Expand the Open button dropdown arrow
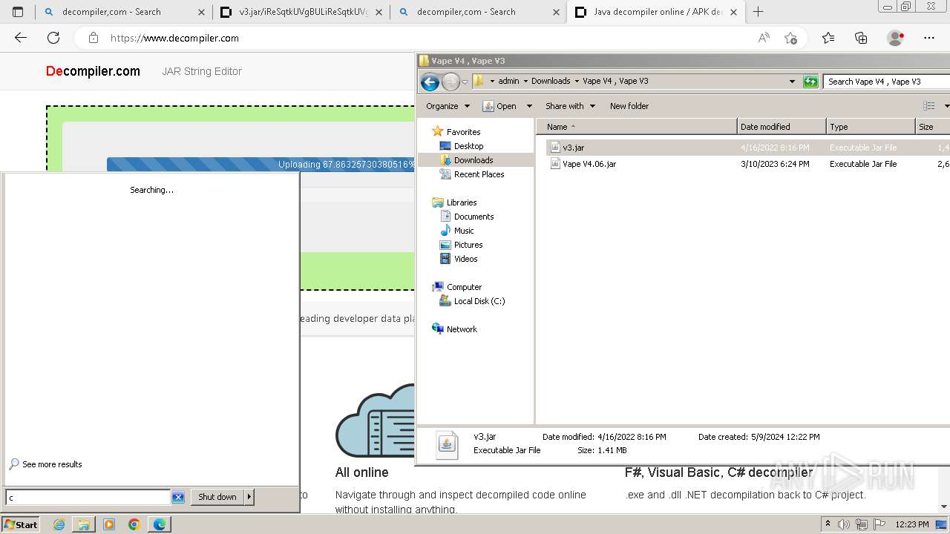This screenshot has width=950, height=534. coord(529,106)
